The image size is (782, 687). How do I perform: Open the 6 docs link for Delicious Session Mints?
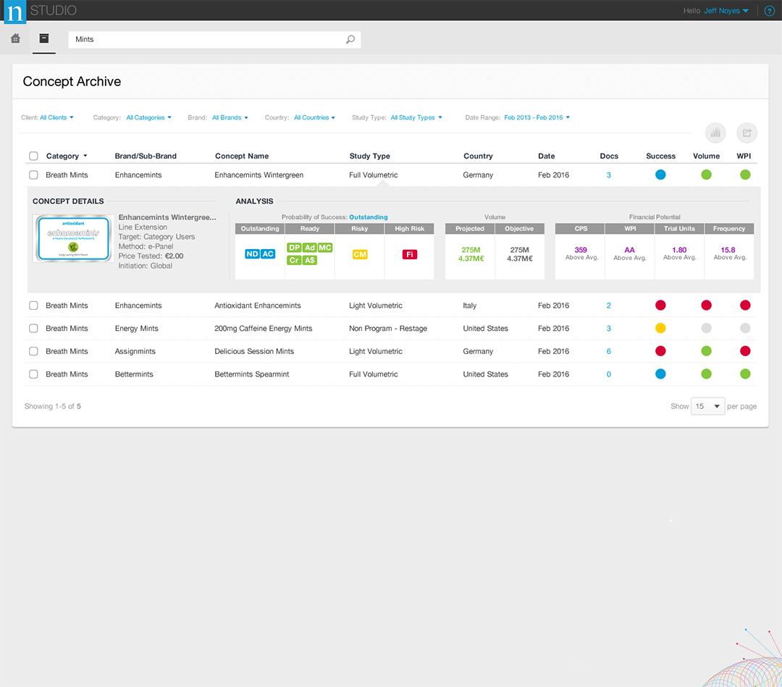click(608, 352)
